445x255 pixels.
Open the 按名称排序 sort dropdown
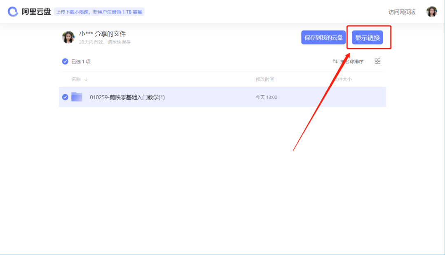point(351,61)
